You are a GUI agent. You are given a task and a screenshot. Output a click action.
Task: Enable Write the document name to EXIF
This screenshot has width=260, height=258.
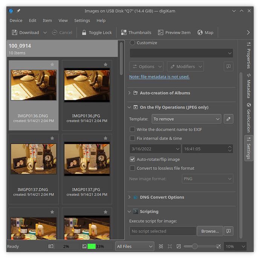pyautogui.click(x=132, y=129)
